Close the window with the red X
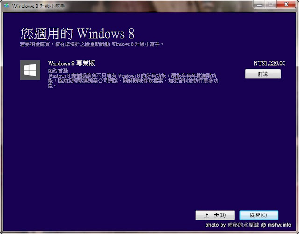Viewport: 299px width, 234px height. point(286,4)
